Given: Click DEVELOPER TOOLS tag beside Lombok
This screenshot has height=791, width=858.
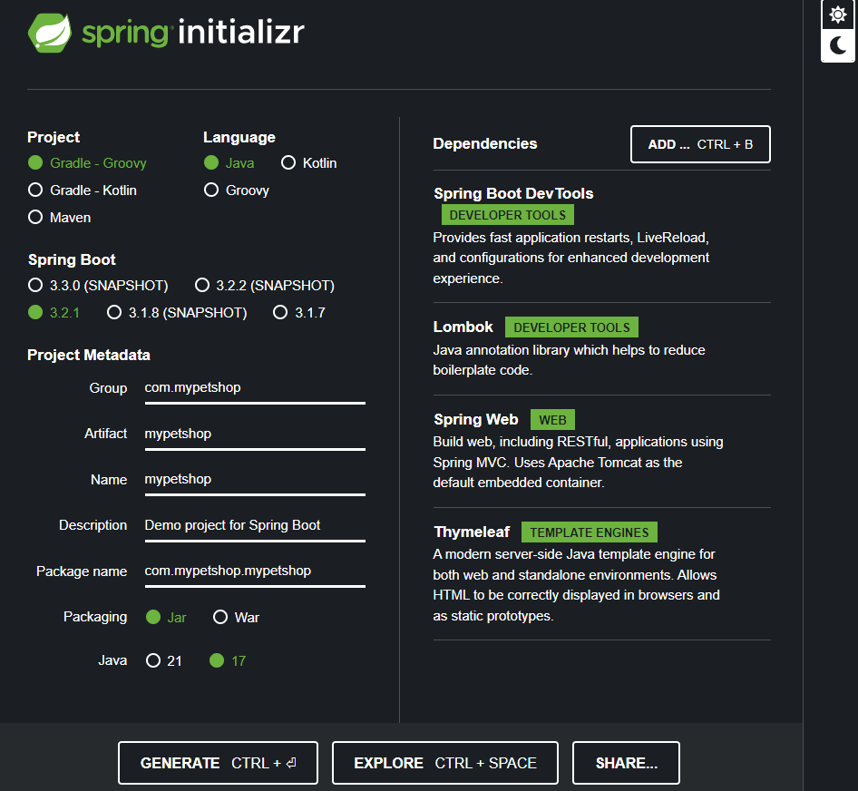Looking at the screenshot, I should tap(571, 327).
